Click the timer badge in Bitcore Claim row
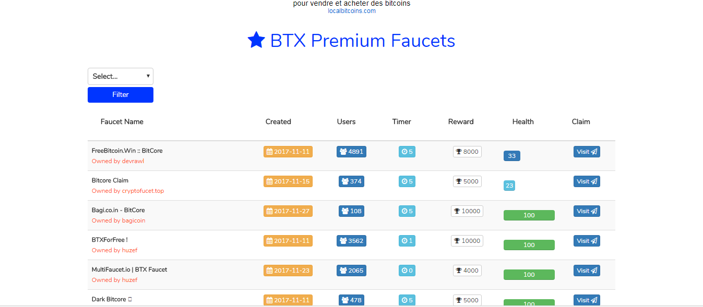 coord(407,181)
